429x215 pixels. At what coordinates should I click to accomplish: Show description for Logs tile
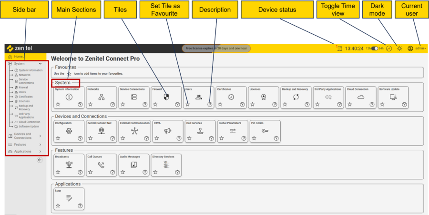click(x=80, y=206)
